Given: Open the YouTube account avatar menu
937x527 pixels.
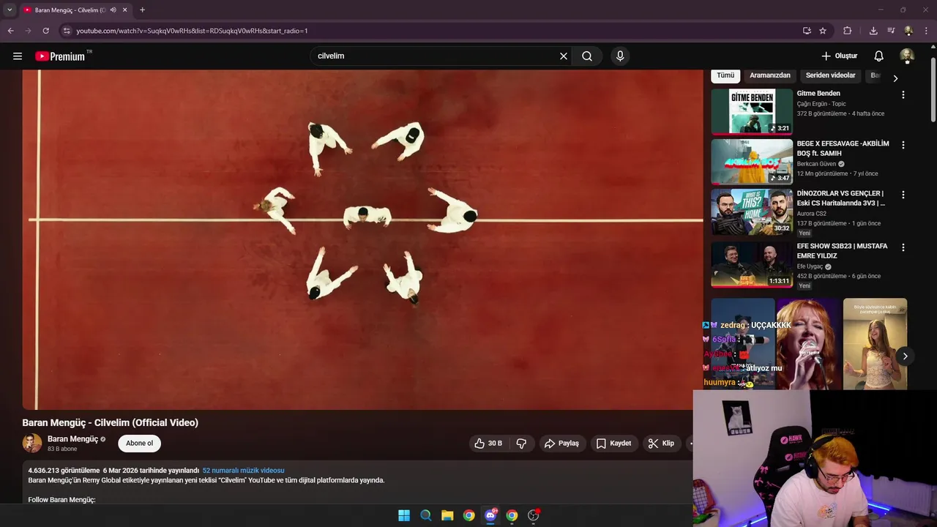Looking at the screenshot, I should (907, 56).
